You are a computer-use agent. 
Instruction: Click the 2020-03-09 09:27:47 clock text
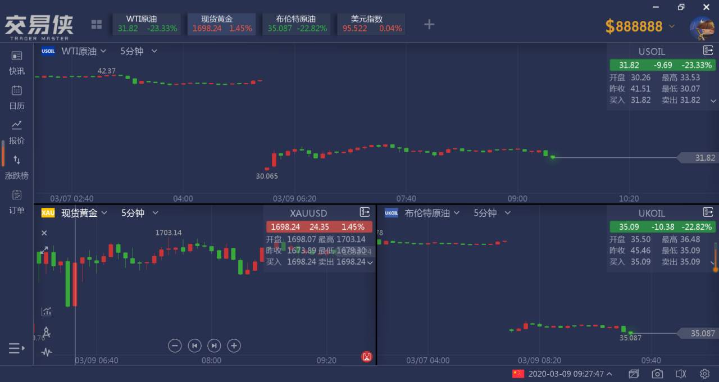click(x=566, y=374)
